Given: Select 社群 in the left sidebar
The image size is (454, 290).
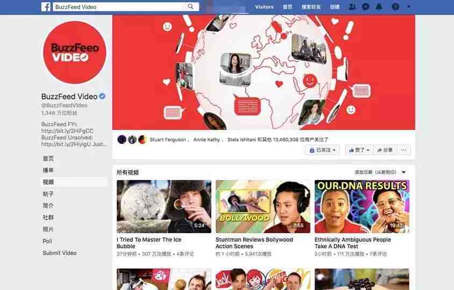Looking at the screenshot, I should 48,218.
